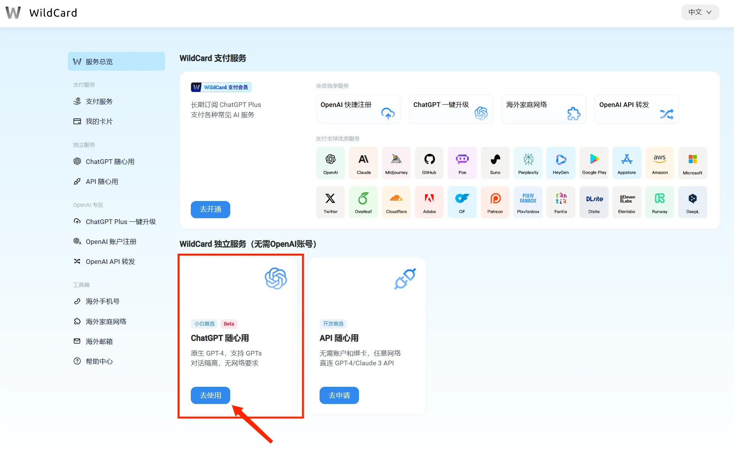This screenshot has height=452, width=734.
Task: Open the Dlsite service tile
Action: (594, 202)
